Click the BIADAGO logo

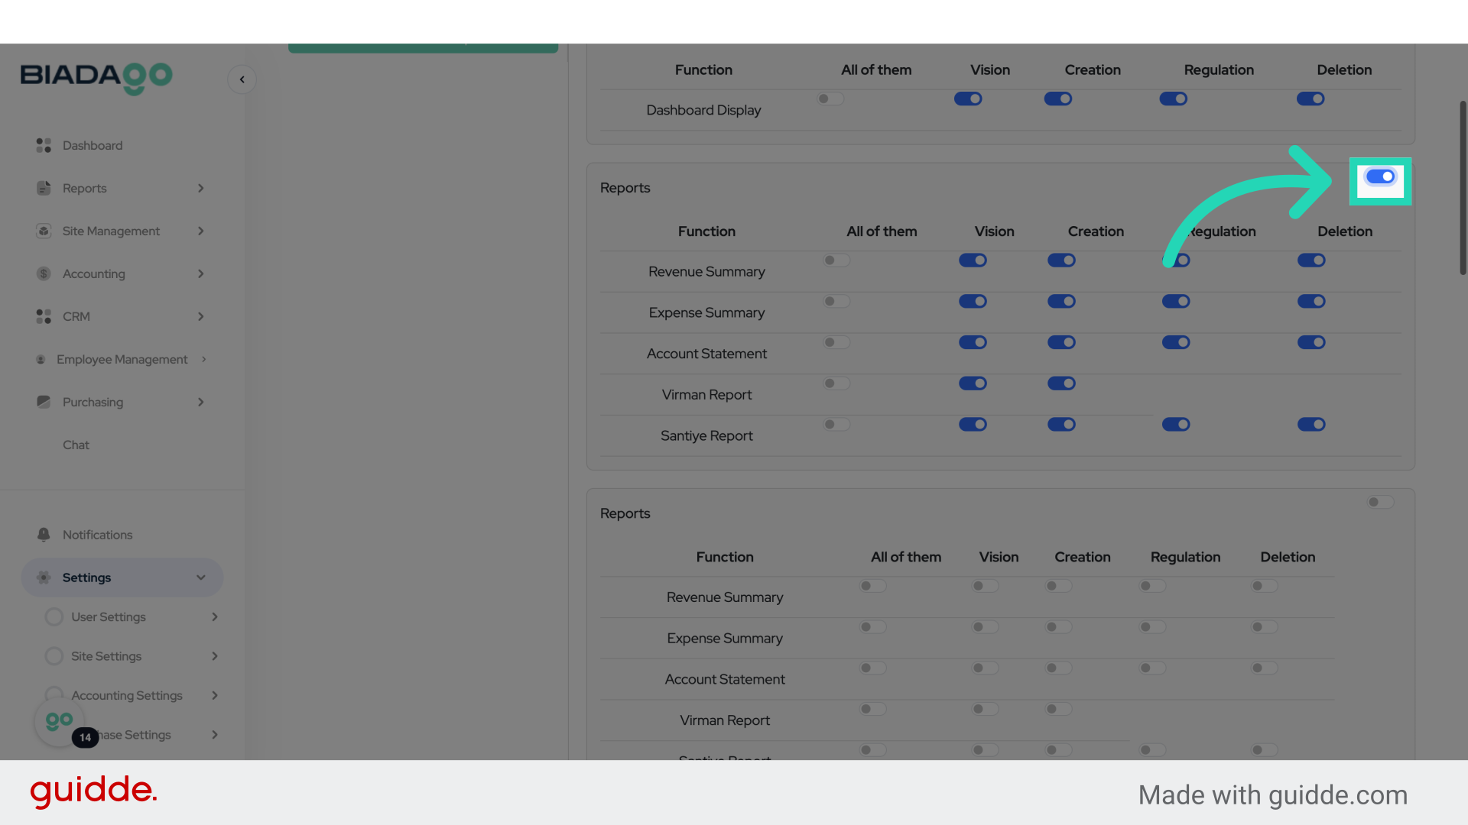(x=96, y=77)
